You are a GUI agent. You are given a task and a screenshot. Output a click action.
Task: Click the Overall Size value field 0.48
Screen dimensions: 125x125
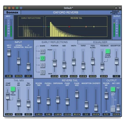click(48, 114)
